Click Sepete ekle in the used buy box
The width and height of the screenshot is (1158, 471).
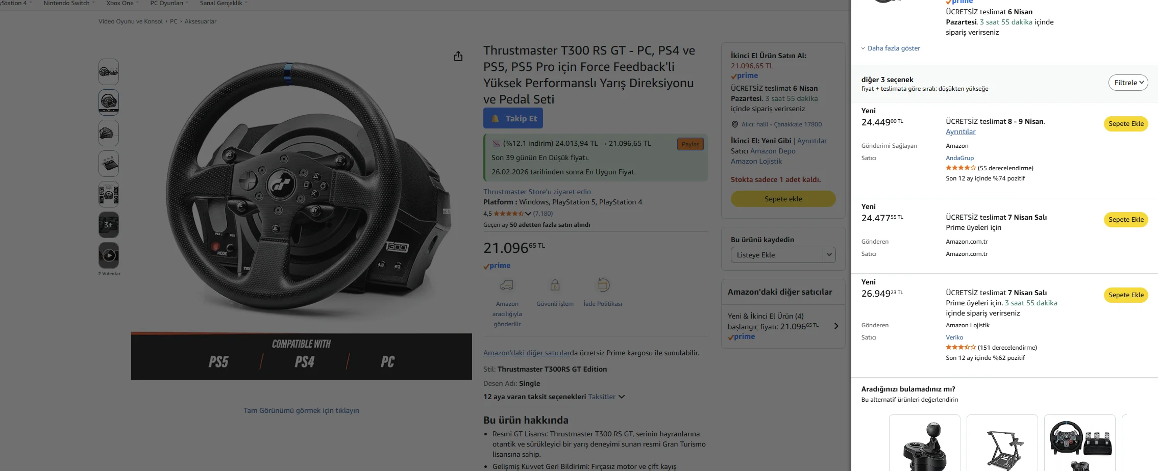click(x=783, y=199)
